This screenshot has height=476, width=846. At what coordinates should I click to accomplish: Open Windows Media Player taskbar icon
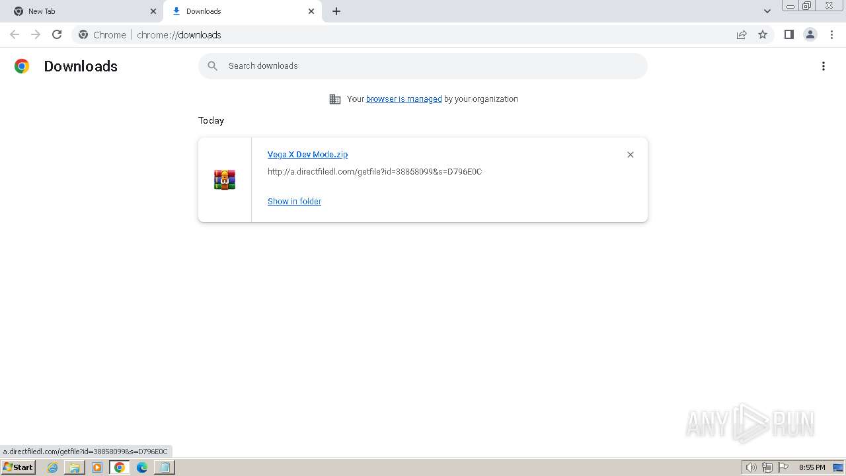tap(97, 467)
